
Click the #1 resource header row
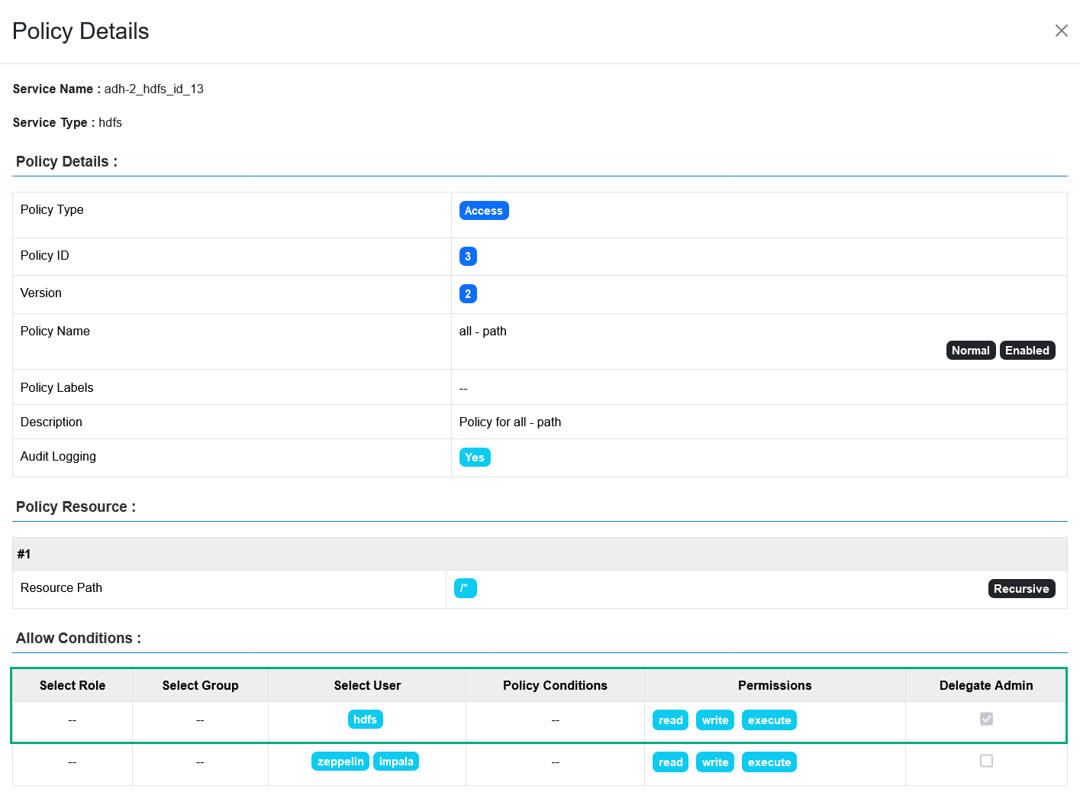pyautogui.click(x=540, y=554)
